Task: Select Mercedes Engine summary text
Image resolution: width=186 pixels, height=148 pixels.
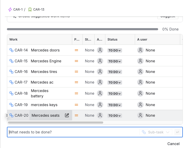Action: pos(46,61)
